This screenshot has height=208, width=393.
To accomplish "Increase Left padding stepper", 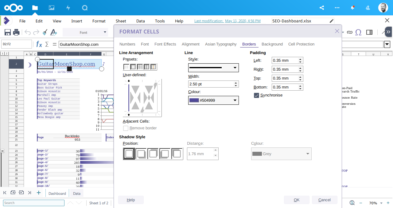I will click(x=300, y=59).
